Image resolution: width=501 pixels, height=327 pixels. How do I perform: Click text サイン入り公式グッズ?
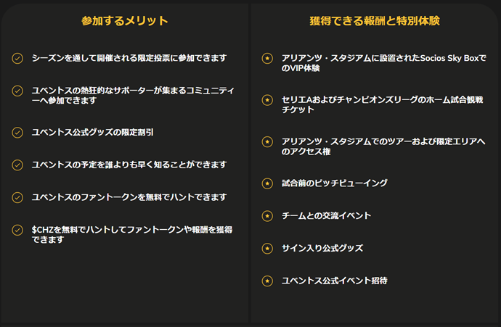(322, 248)
